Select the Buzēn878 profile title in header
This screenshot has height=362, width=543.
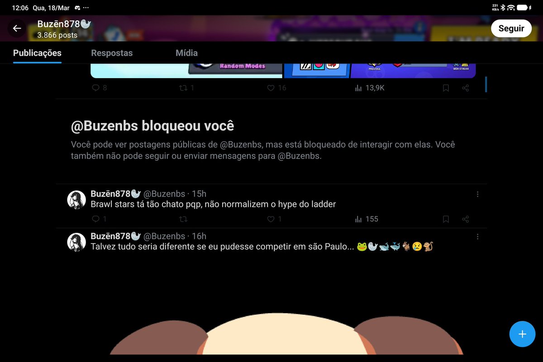coord(64,24)
